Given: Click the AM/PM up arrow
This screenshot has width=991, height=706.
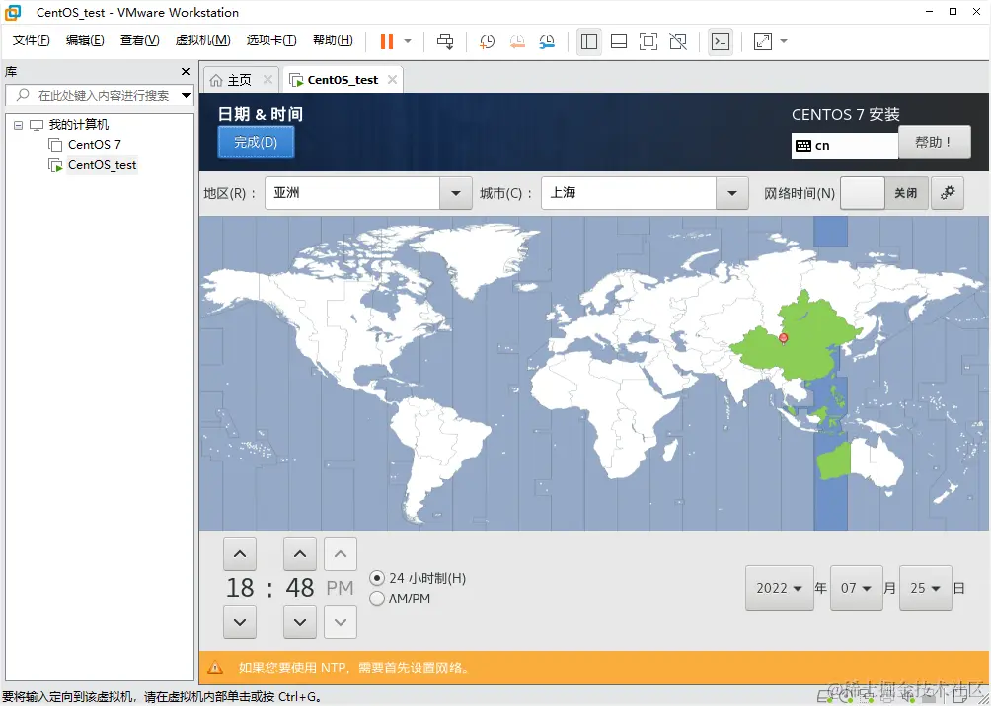Looking at the screenshot, I should click(x=341, y=554).
